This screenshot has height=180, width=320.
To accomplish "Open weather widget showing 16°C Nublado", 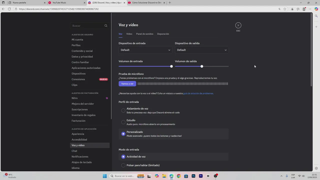I will 10,176.
